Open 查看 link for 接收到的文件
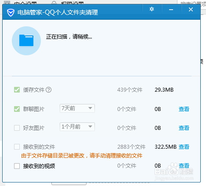The width and height of the screenshot is (206, 186). (184, 147)
